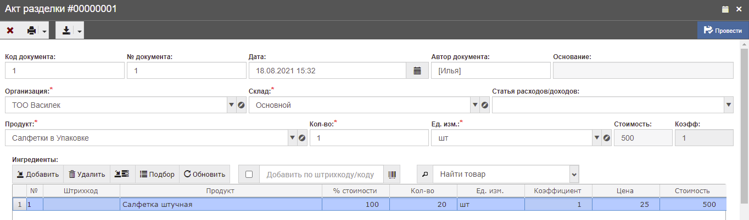The image size is (749, 220).
Task: Click the Дата field with 18.08.2021
Action: [327, 71]
